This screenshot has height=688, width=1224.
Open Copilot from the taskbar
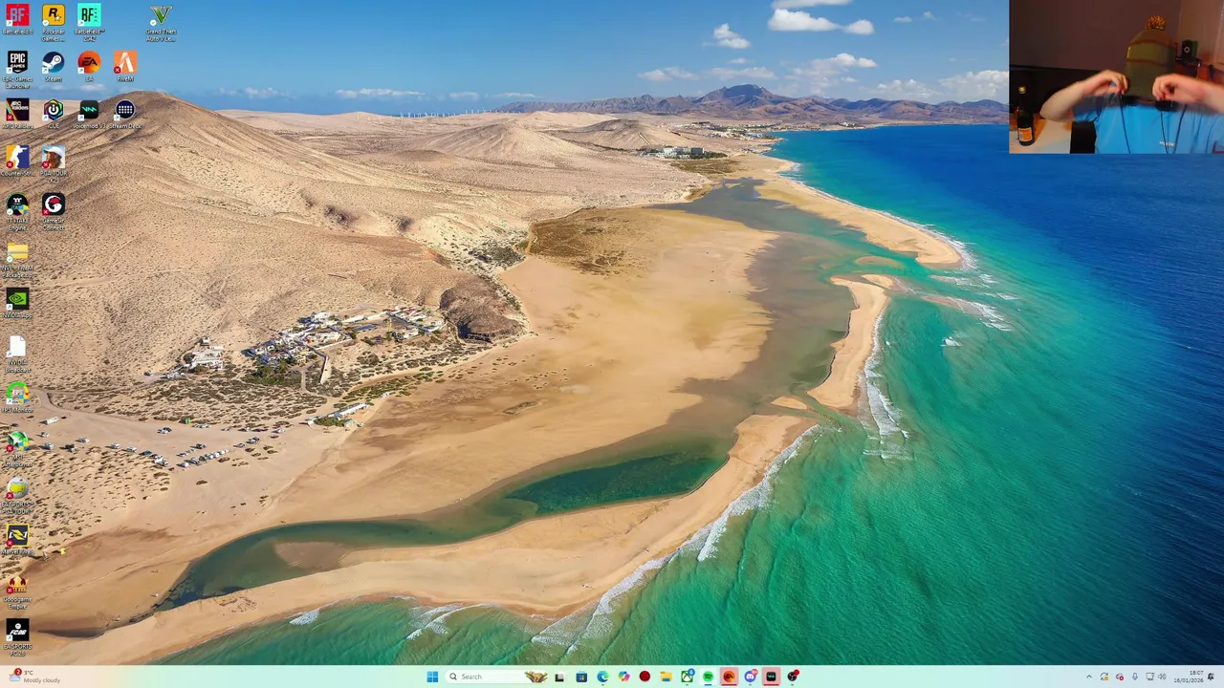click(623, 677)
